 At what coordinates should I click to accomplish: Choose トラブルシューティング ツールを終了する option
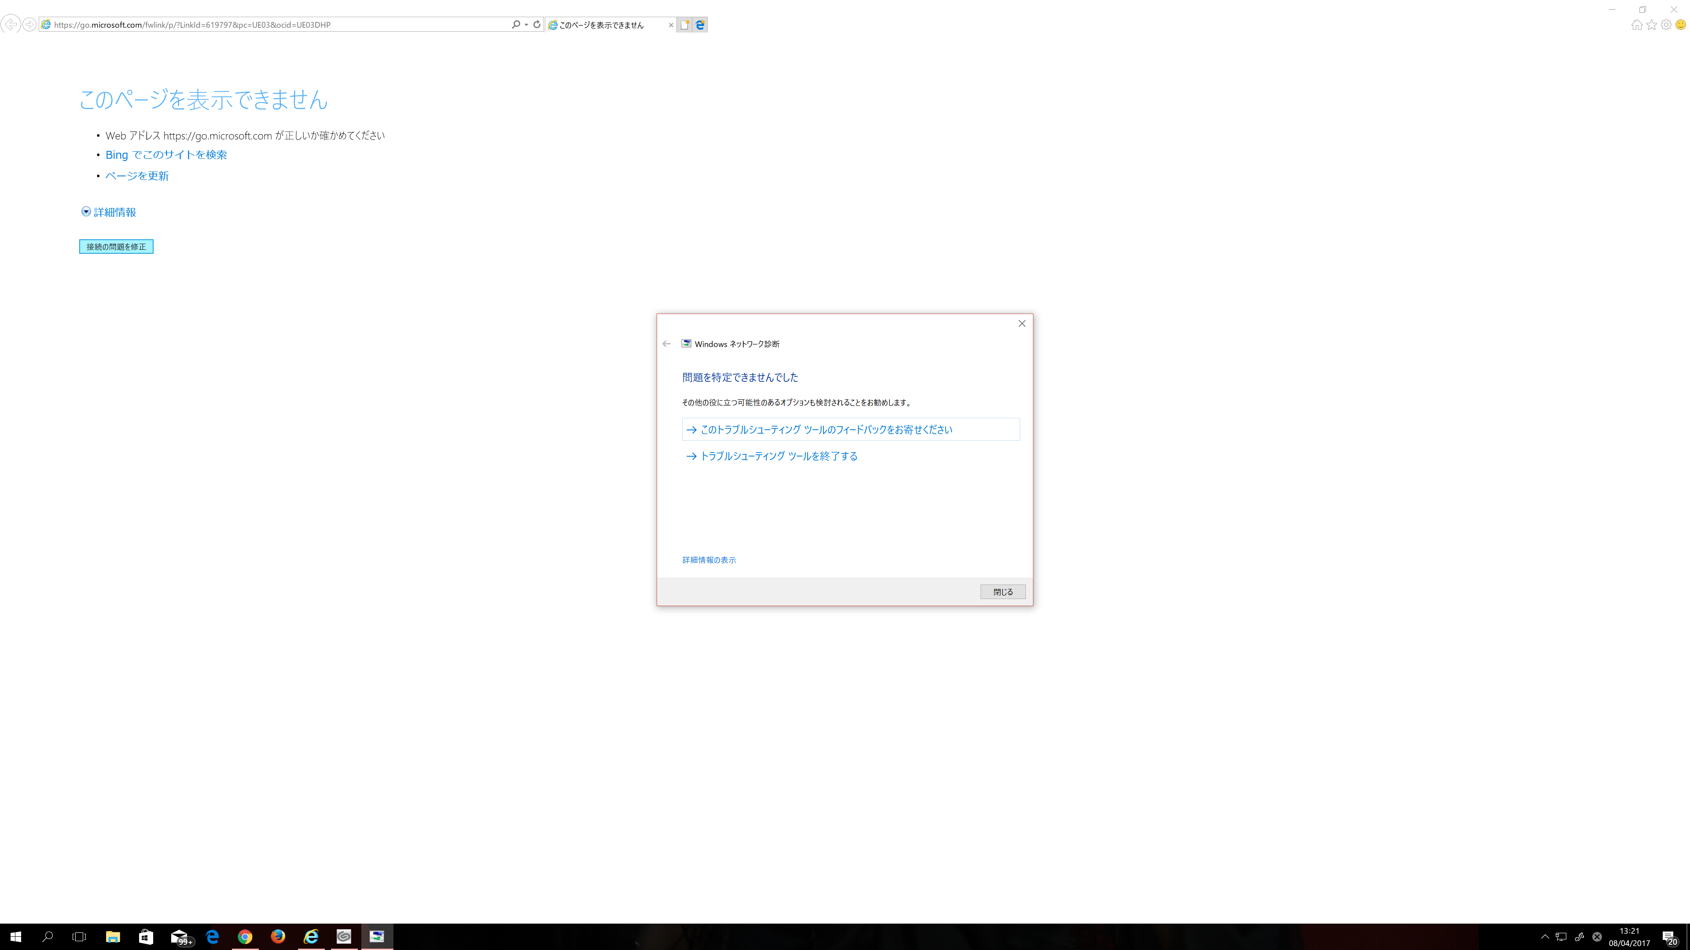pos(779,457)
